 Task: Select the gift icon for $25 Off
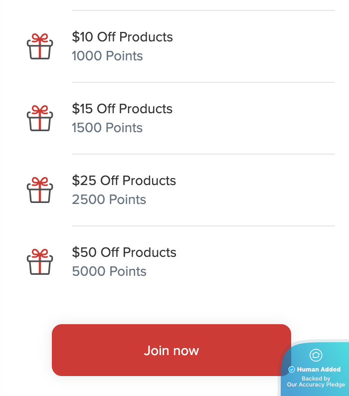[x=39, y=190]
